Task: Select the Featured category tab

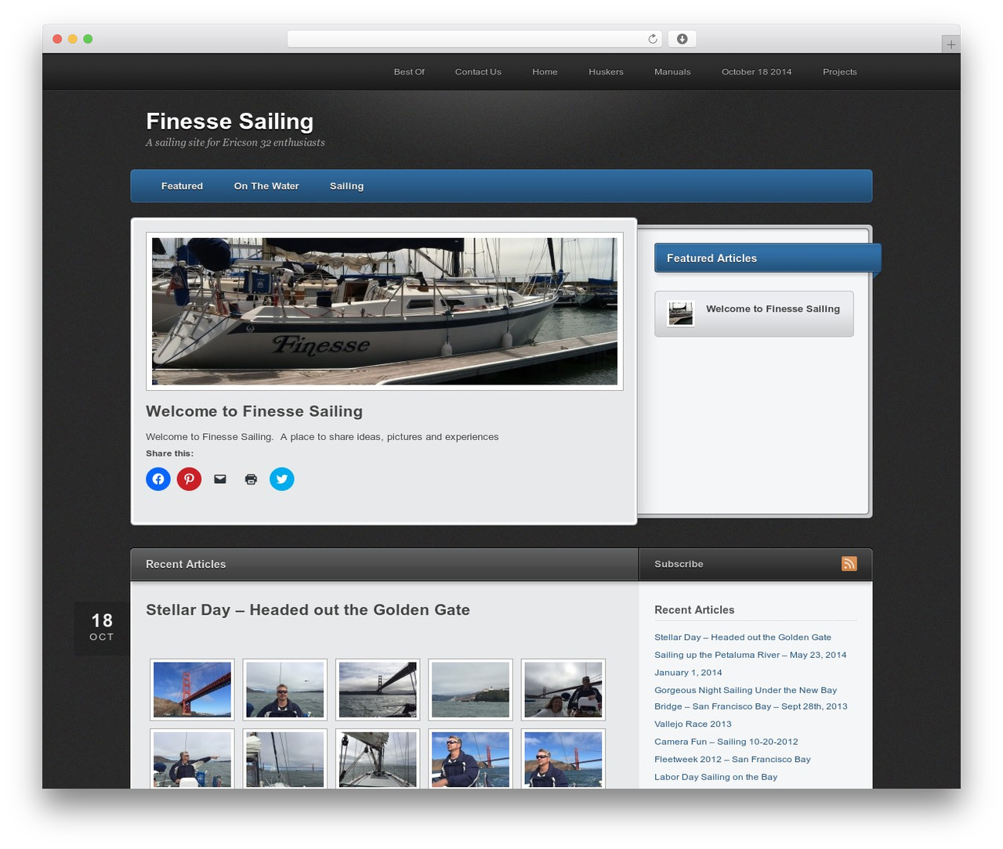Action: [182, 186]
